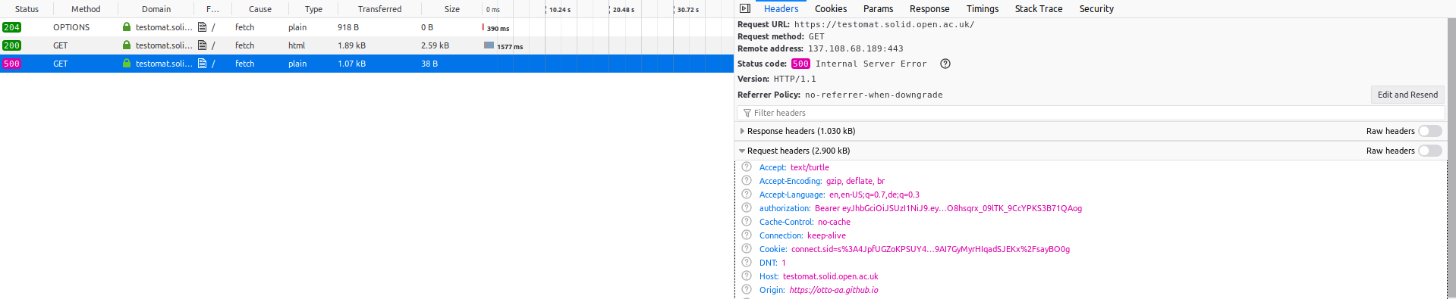Click lock icon on 200 GET row

[x=127, y=45]
